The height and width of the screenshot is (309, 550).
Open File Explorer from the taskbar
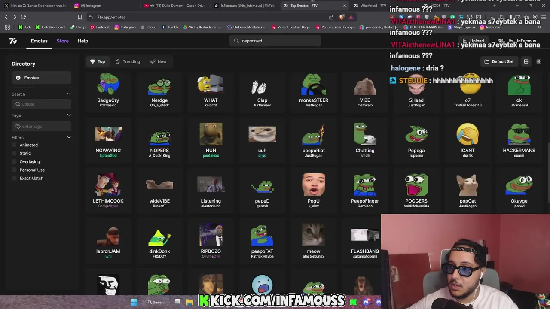point(189,302)
